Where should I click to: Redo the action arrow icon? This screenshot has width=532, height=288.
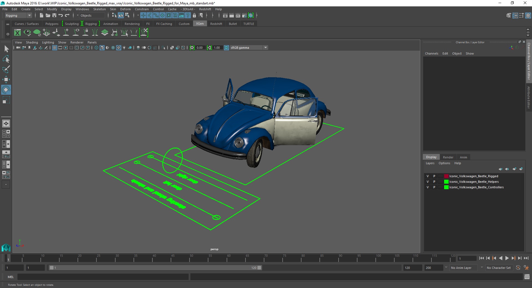(67, 16)
